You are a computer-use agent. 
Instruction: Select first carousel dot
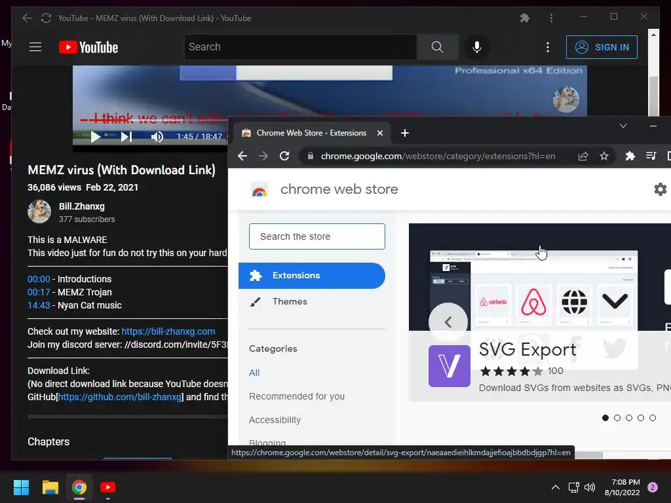(605, 418)
